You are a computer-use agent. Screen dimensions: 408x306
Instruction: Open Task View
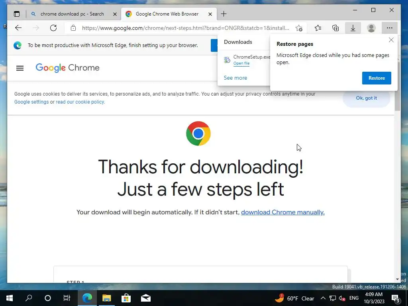pos(67,298)
